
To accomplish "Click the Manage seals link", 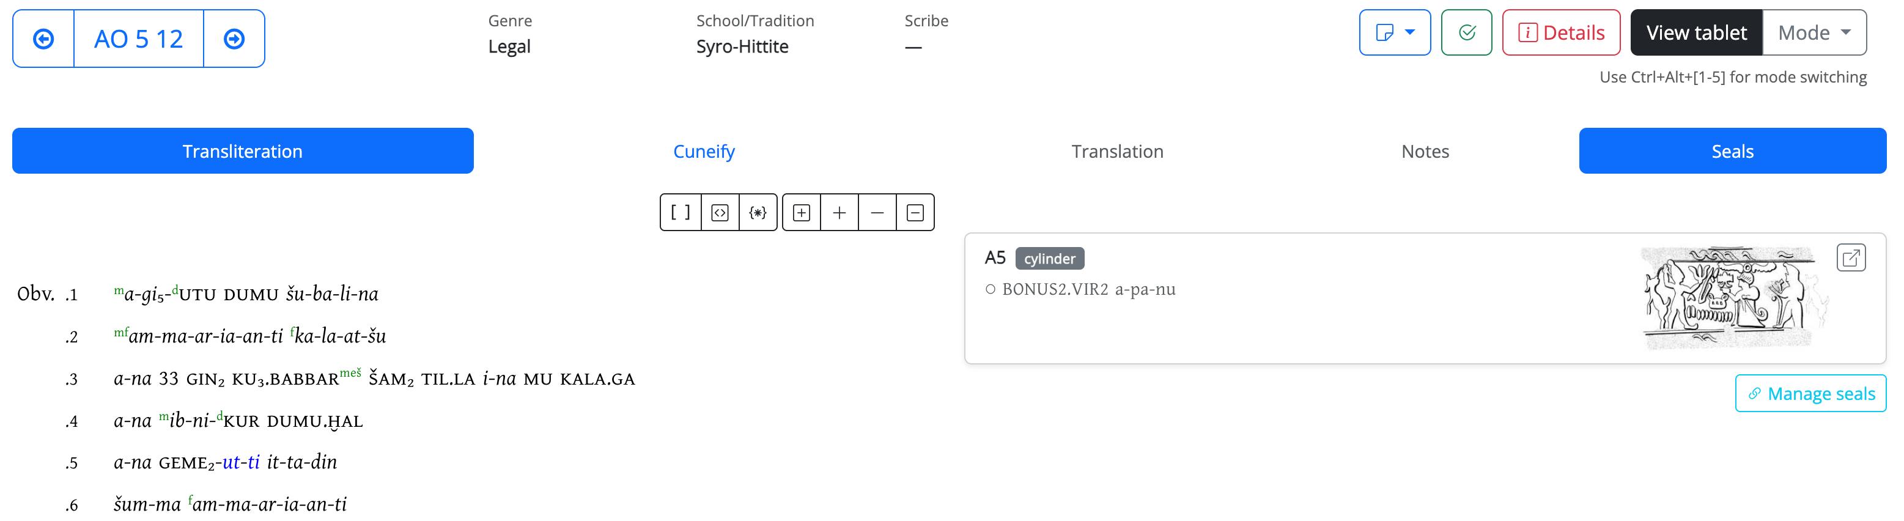I will pos(1811,394).
